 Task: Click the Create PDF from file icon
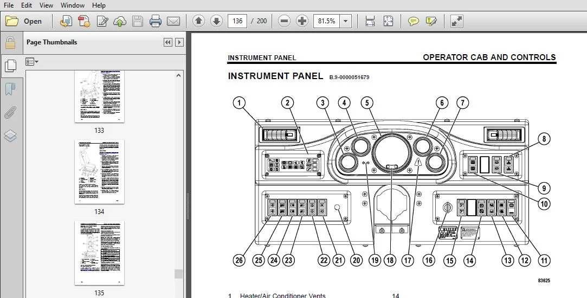point(66,21)
